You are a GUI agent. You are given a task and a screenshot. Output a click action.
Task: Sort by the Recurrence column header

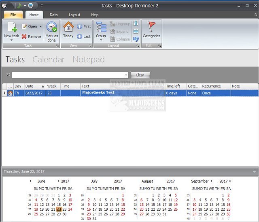(216, 86)
